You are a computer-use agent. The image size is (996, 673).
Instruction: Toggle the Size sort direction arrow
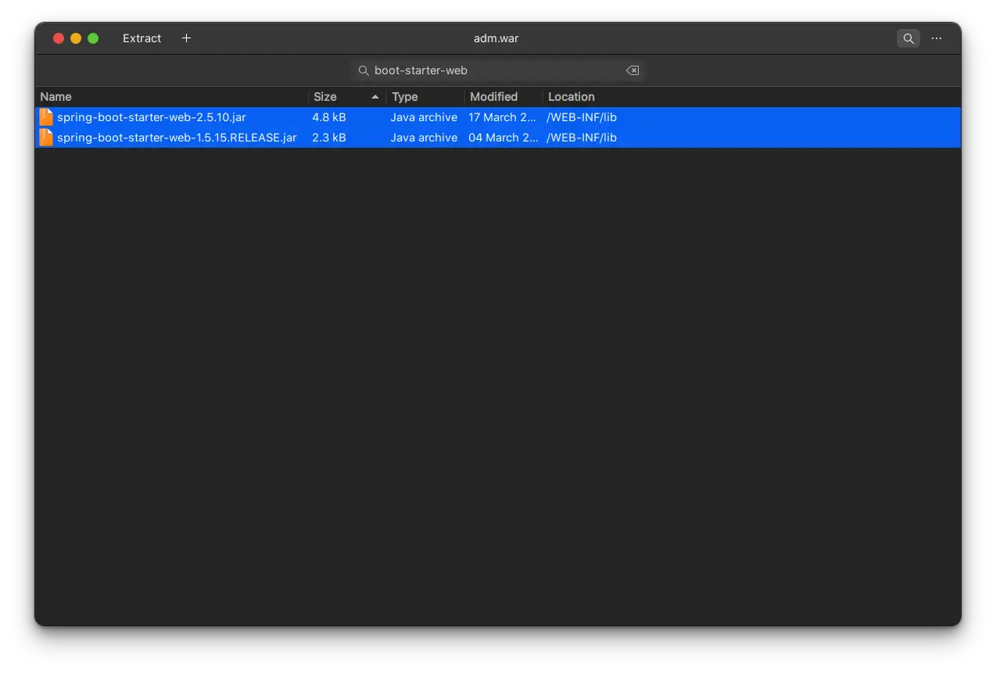tap(375, 97)
